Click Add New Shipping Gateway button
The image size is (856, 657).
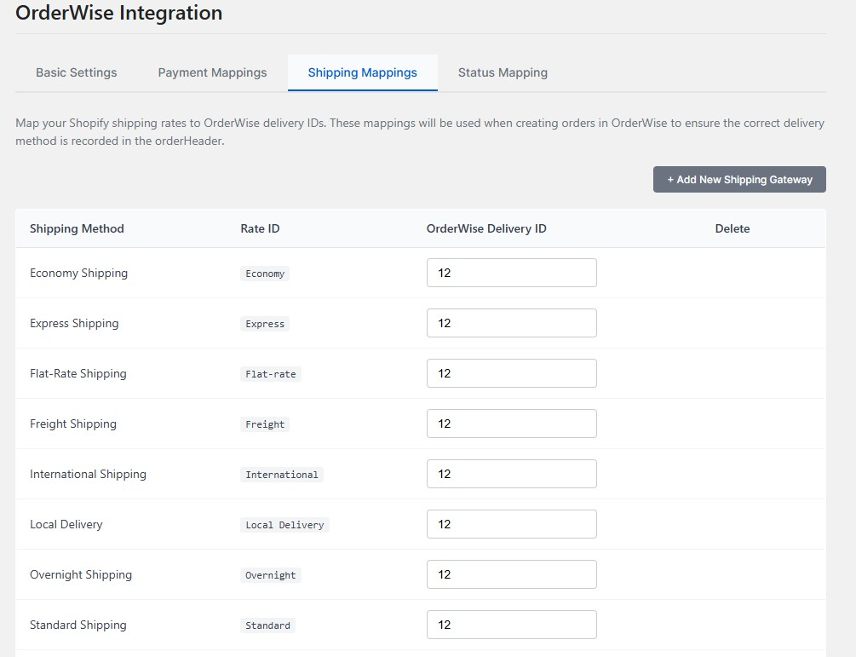739,180
